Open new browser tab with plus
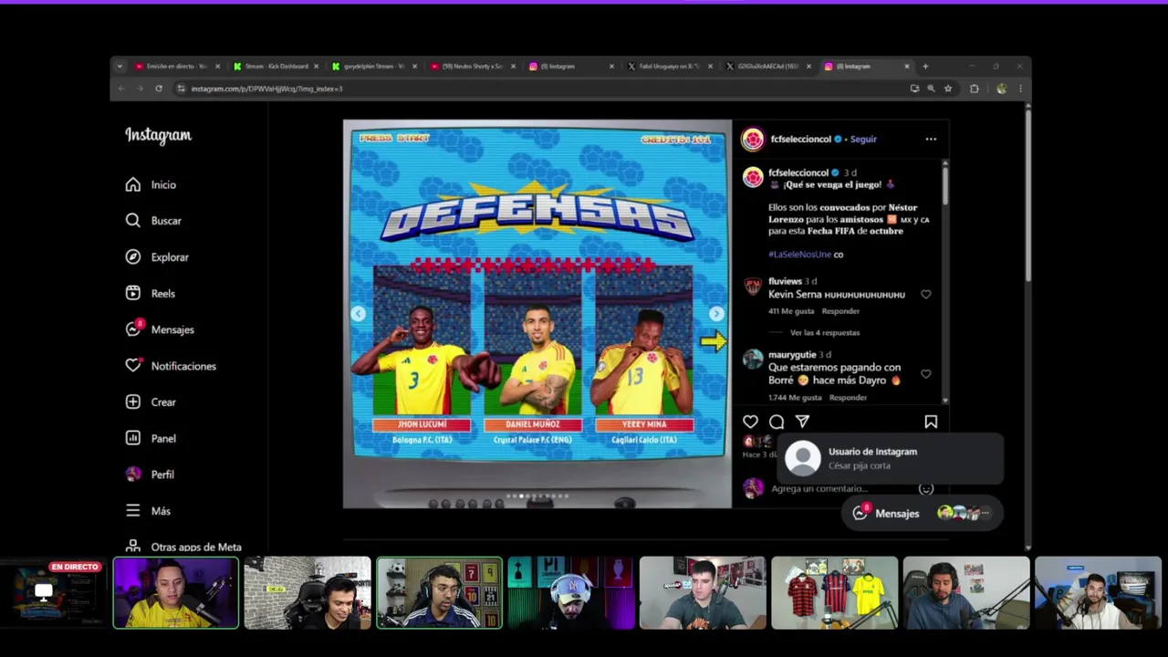This screenshot has width=1168, height=657. [925, 66]
